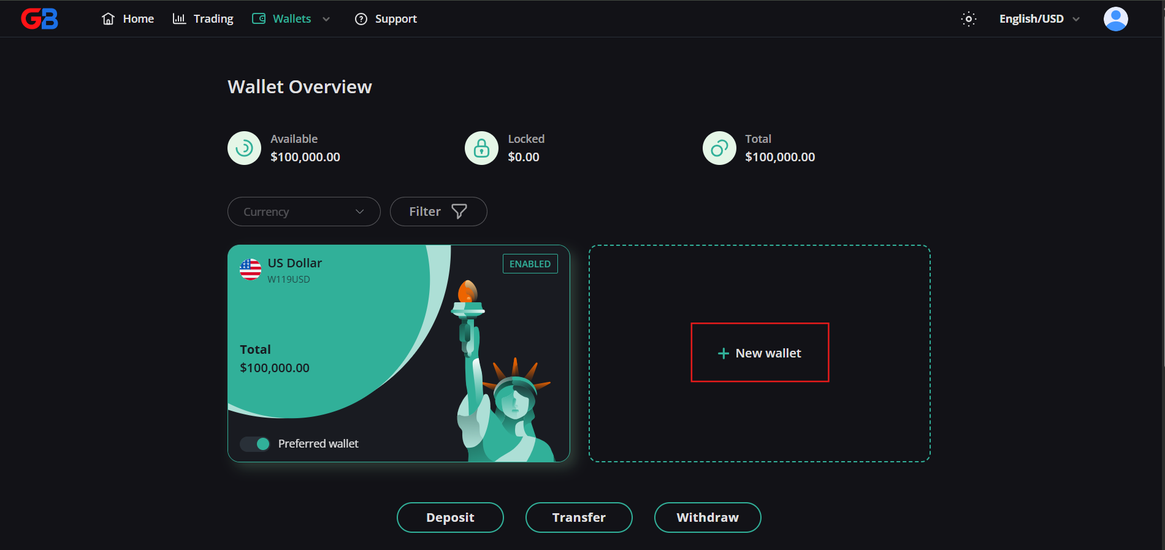Open the Trading menu item
Viewport: 1165px width, 550px height.
tap(203, 19)
